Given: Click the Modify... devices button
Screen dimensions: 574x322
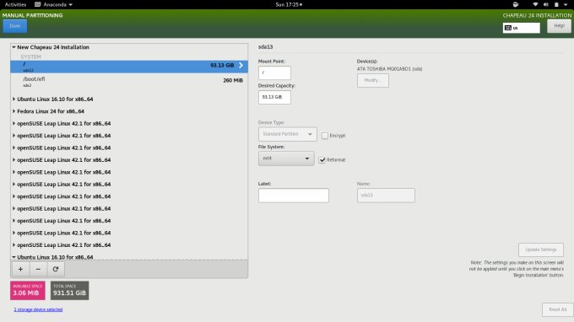Looking at the screenshot, I should coord(372,80).
